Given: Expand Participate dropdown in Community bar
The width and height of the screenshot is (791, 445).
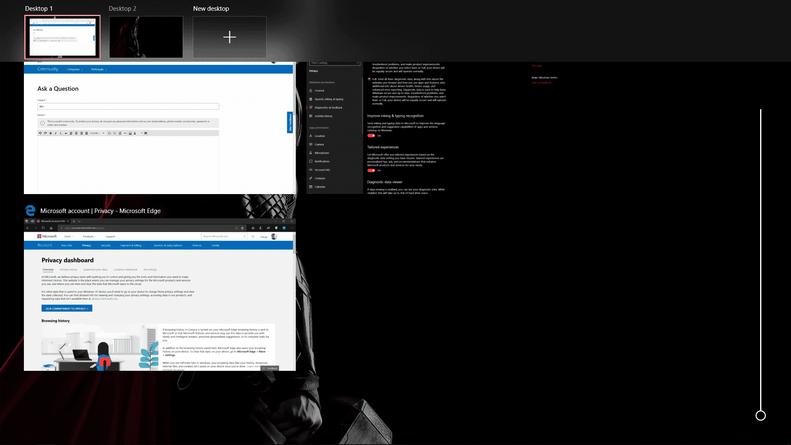Looking at the screenshot, I should point(99,69).
